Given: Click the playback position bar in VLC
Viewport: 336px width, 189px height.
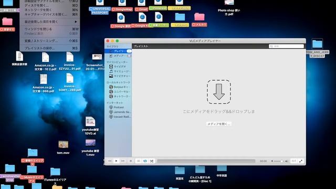Looking at the screenshot, I should (x=206, y=161).
